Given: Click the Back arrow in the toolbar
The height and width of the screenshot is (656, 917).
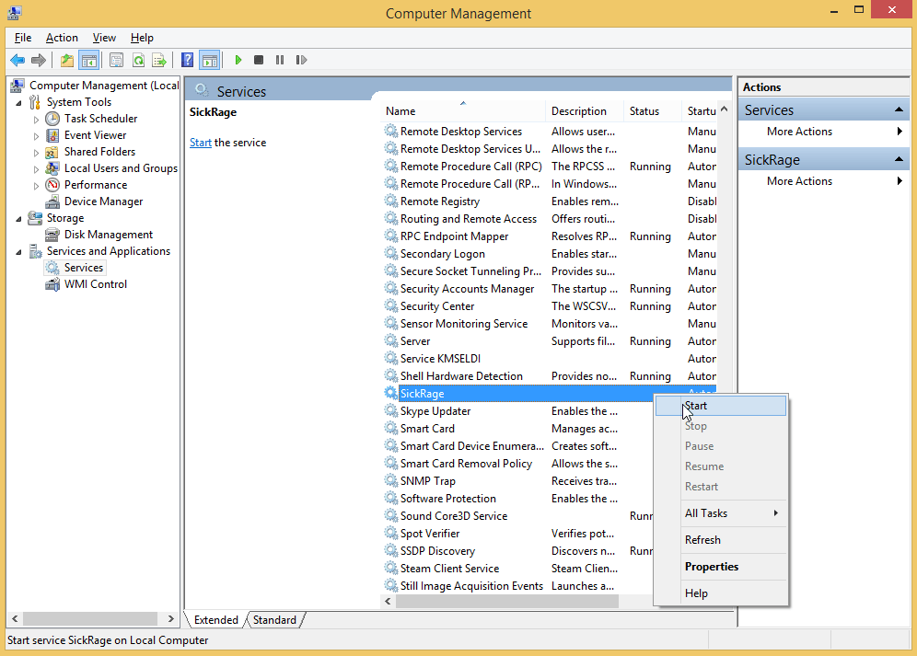Looking at the screenshot, I should (x=17, y=60).
